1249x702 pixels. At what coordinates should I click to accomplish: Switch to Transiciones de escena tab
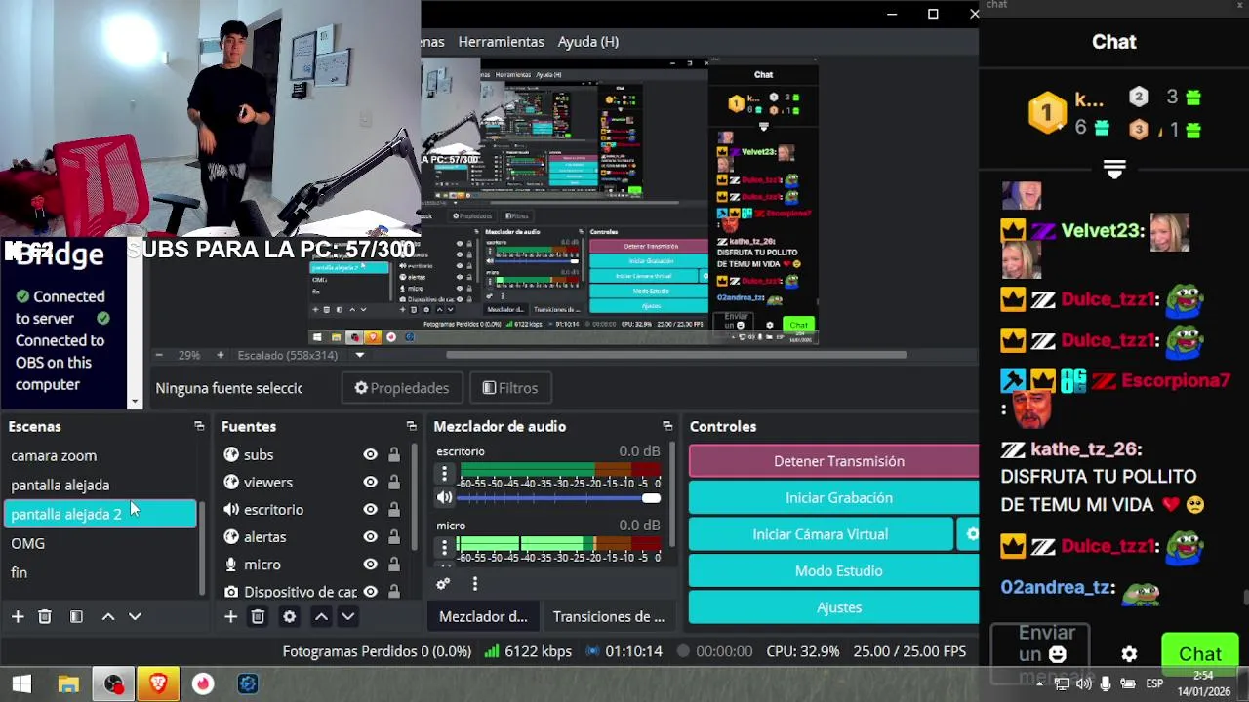609,616
